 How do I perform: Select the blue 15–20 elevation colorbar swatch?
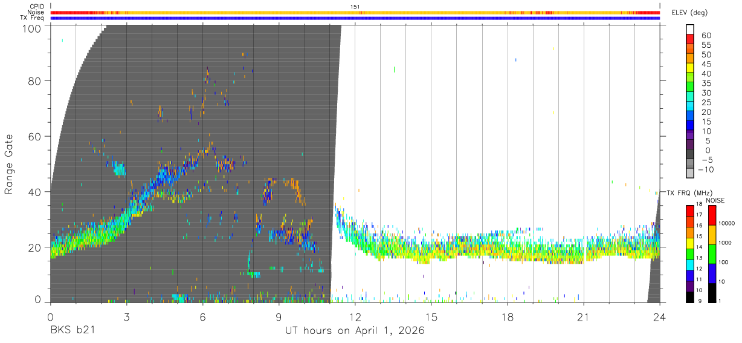[x=691, y=116]
